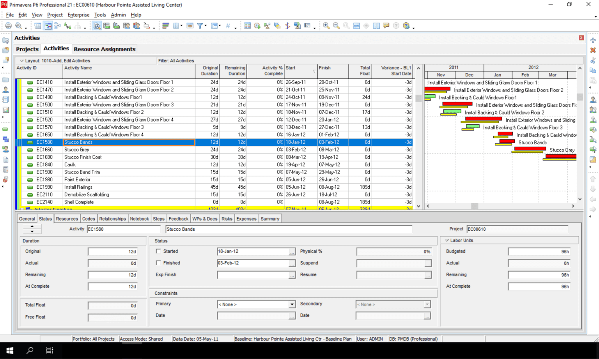This screenshot has height=359, width=599.
Task: Enable the Finished checkbox
Action: pyautogui.click(x=158, y=263)
